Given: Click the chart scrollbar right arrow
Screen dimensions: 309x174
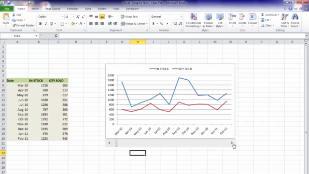Looking at the screenshot, I should 232,143.
